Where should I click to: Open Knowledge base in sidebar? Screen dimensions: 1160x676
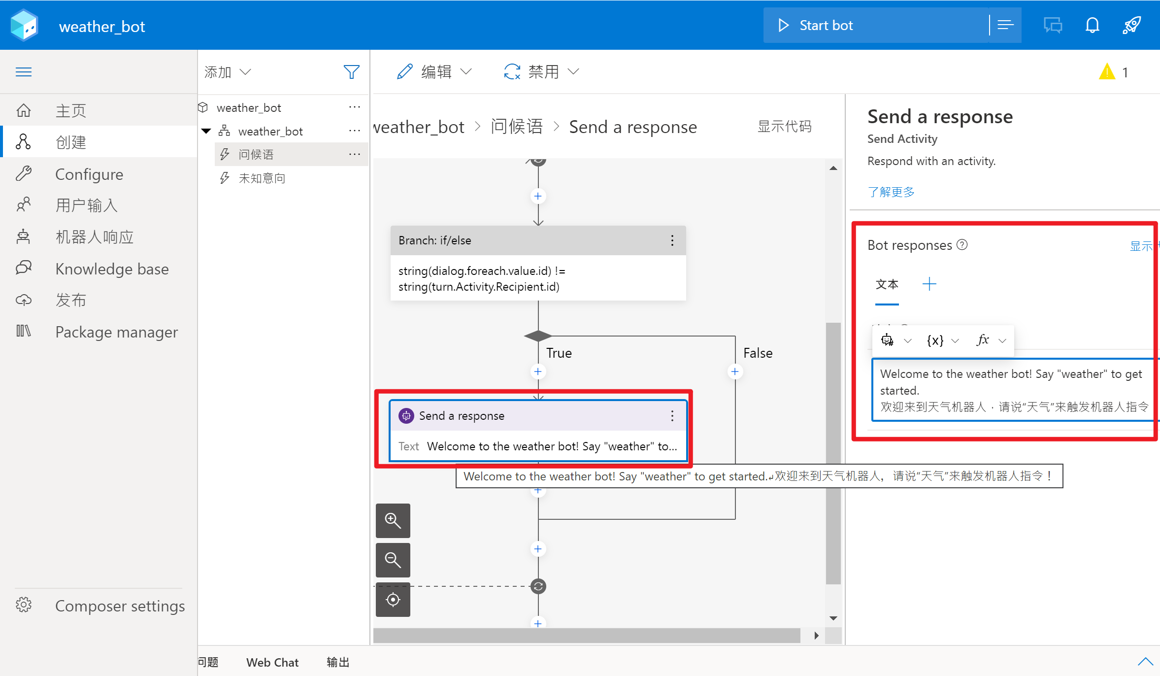(x=112, y=269)
